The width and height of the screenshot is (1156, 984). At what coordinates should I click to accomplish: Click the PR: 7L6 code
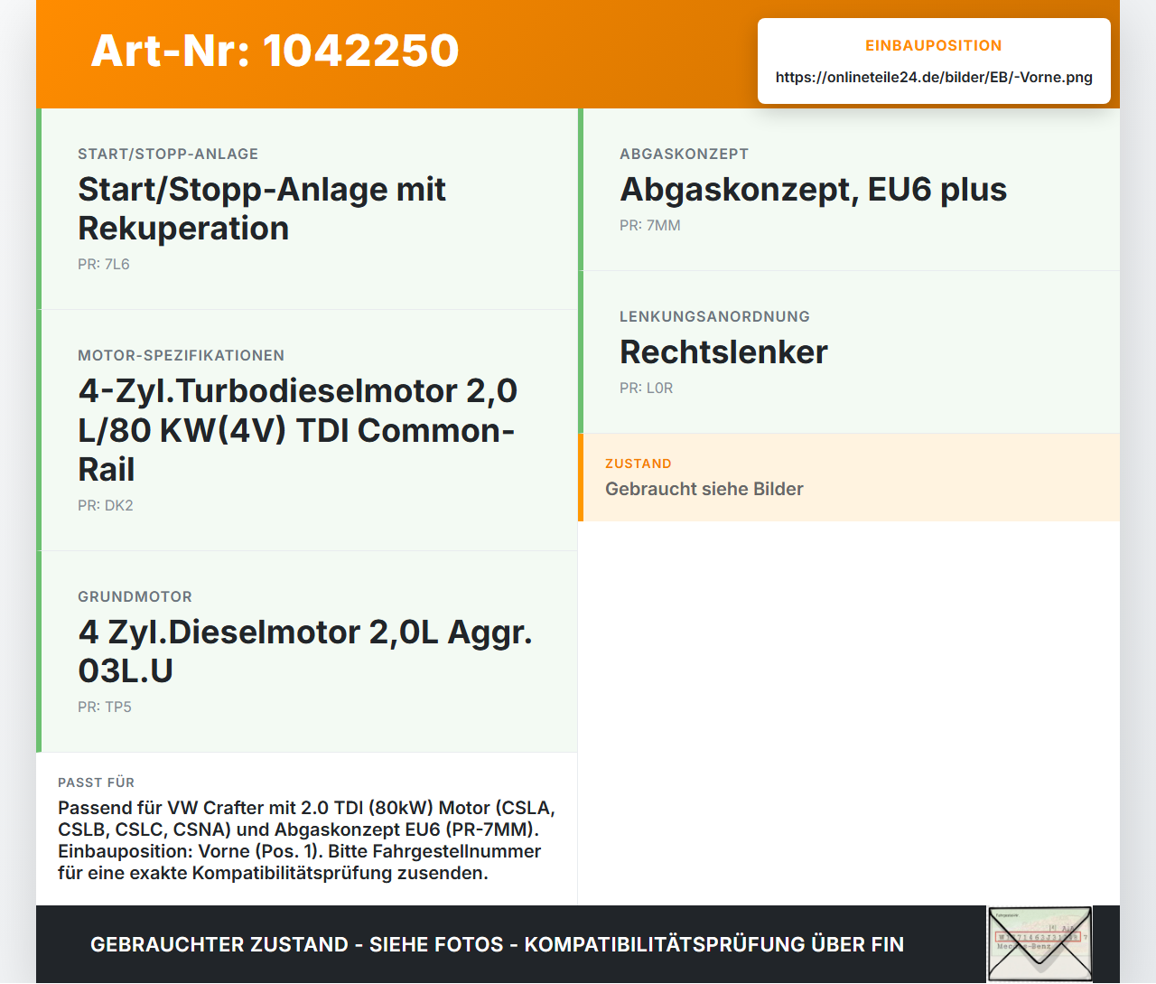[x=104, y=264]
